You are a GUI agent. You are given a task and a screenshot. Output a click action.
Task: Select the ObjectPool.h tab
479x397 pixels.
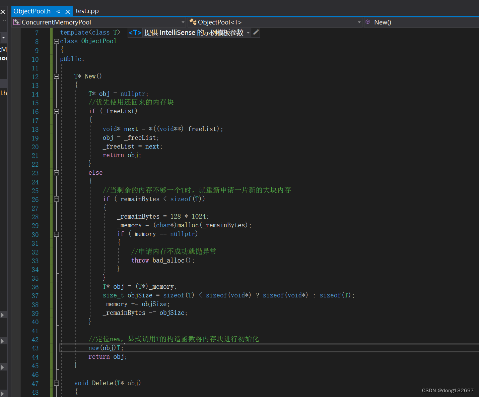(32, 11)
